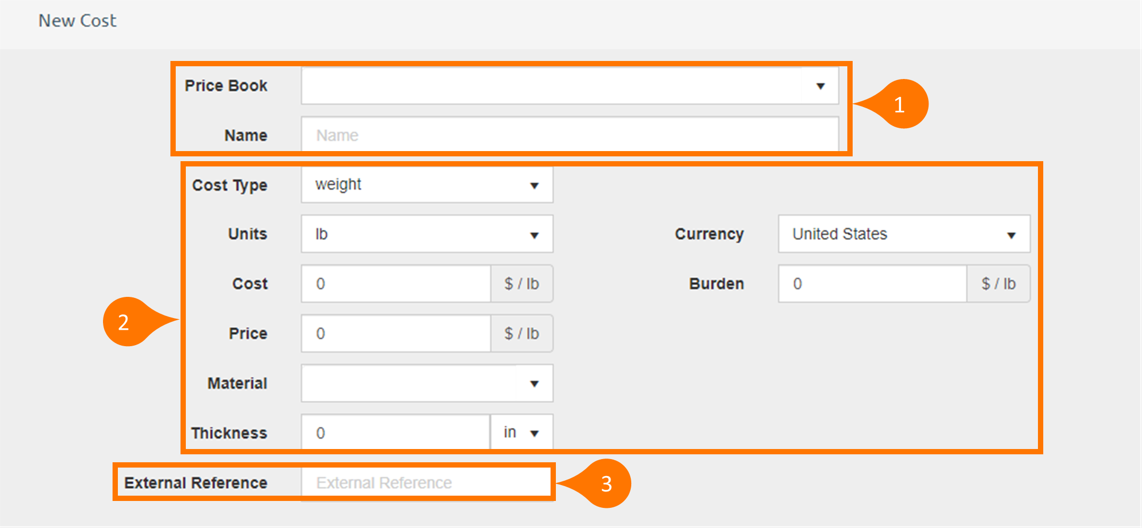Open the Units dropdown showing lb
Image resolution: width=1142 pixels, height=528 pixels.
427,234
